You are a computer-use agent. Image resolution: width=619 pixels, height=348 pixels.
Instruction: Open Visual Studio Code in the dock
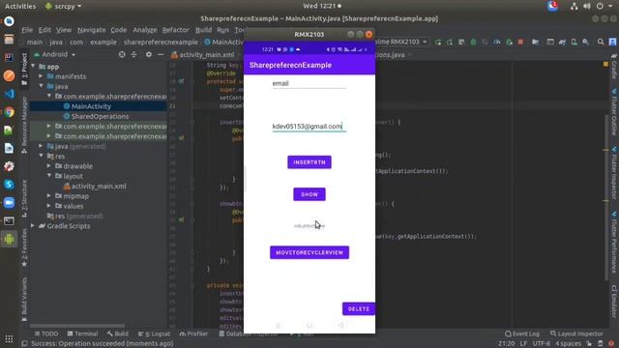click(x=9, y=94)
